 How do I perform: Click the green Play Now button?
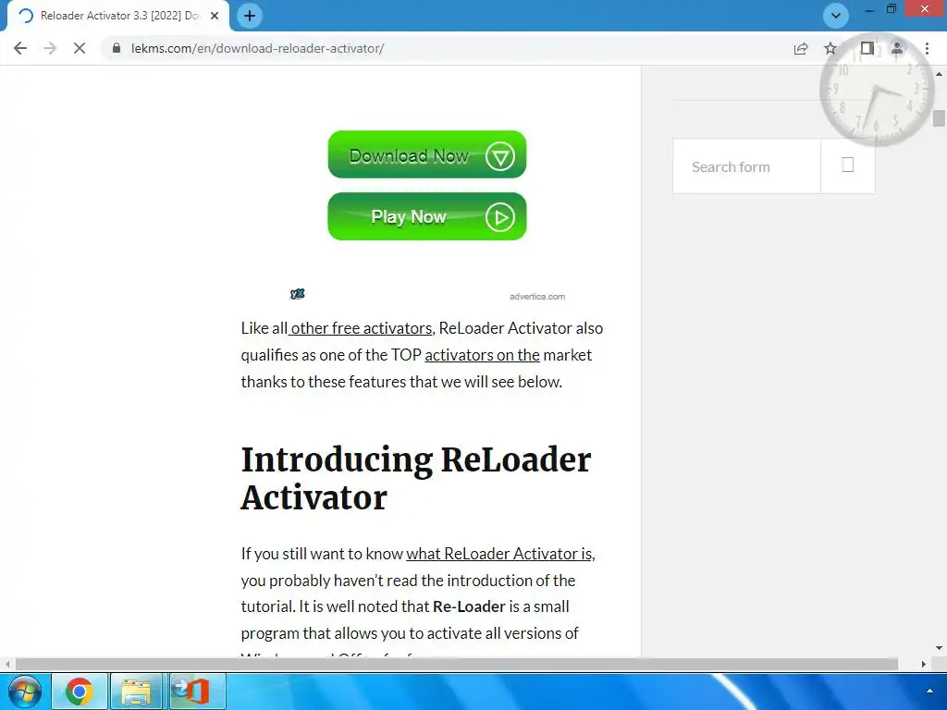pos(427,216)
